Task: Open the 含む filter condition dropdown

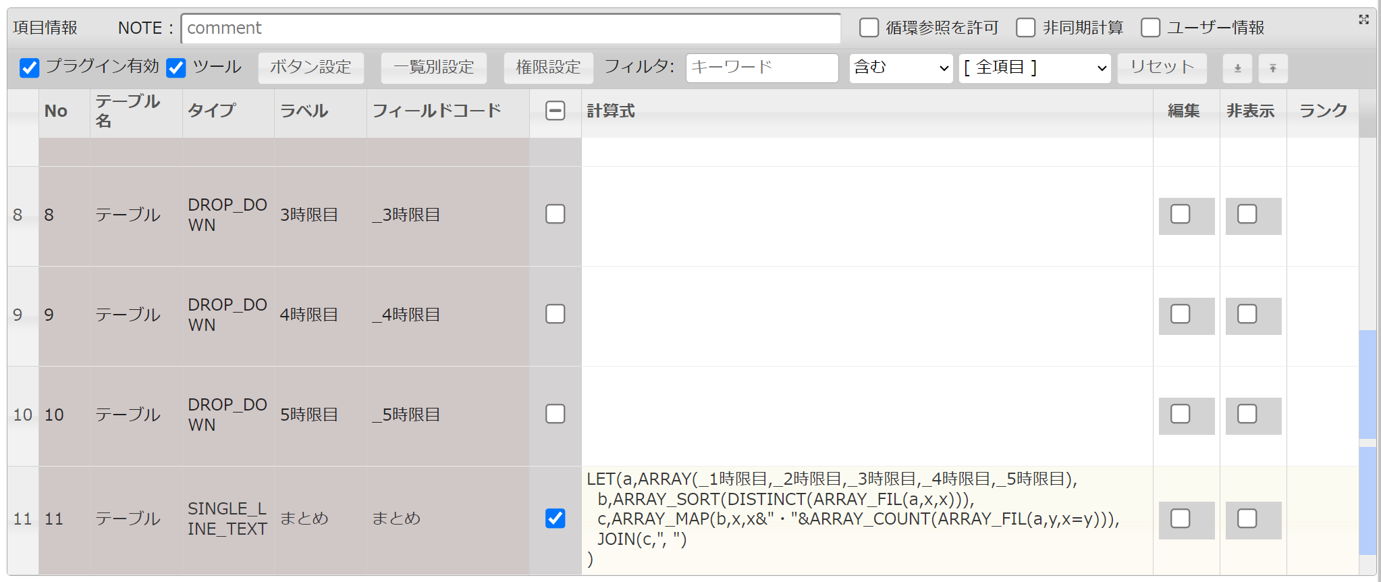Action: [901, 68]
